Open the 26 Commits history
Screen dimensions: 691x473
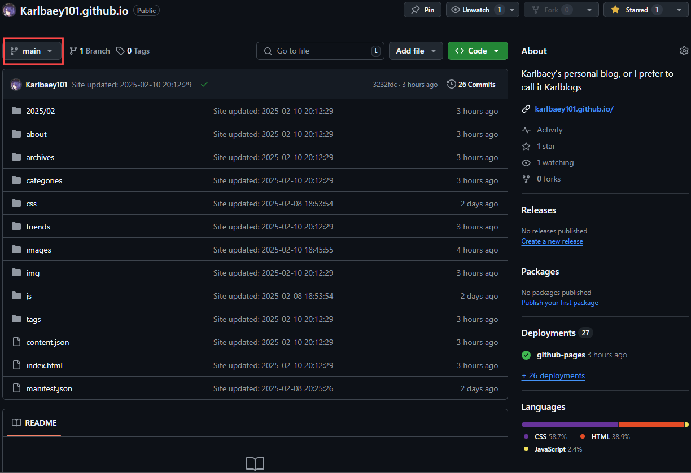coord(471,85)
